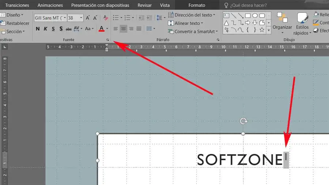Open Presentación con diapositivas tab
Viewport: 329px width, 185px height.
point(100,5)
